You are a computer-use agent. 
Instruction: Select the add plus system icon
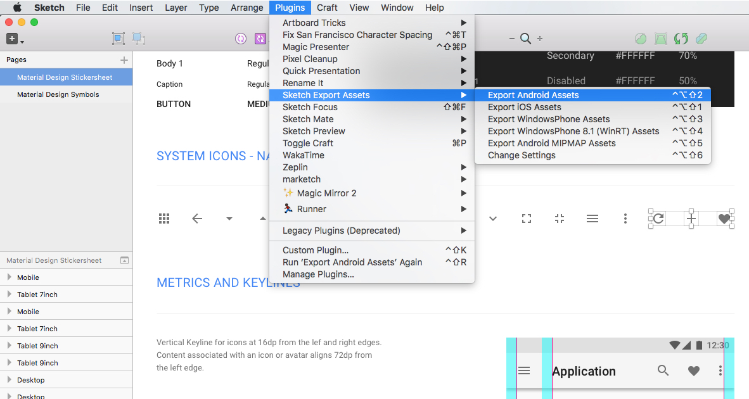691,218
